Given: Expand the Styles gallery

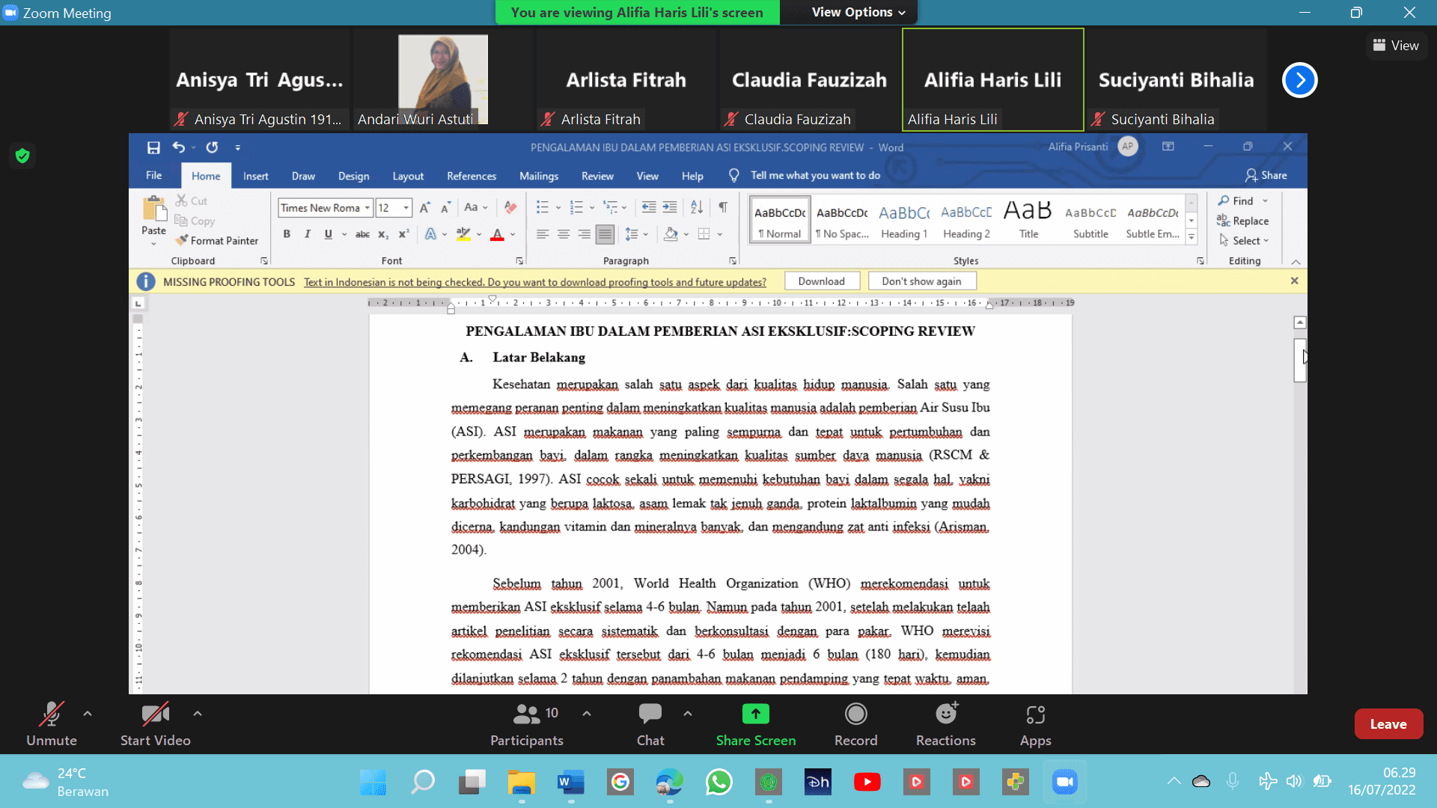Looking at the screenshot, I should (x=1192, y=238).
